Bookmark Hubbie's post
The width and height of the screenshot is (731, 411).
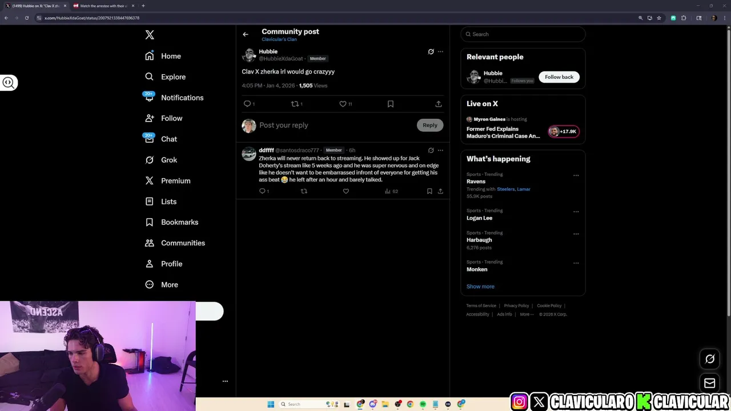391,104
